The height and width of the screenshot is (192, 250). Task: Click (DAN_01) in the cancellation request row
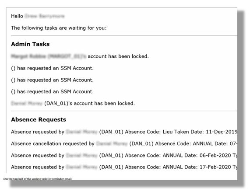point(141,143)
